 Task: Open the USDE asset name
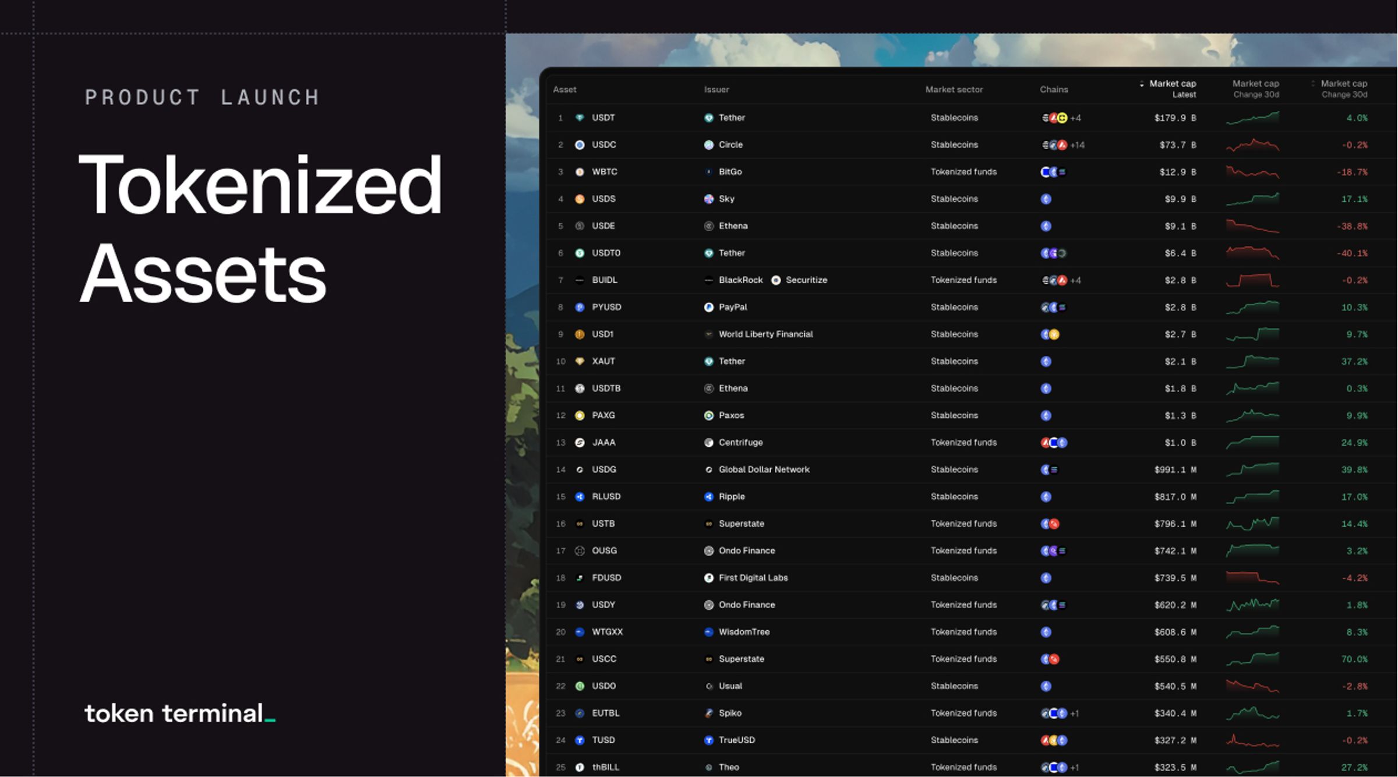[x=603, y=226]
